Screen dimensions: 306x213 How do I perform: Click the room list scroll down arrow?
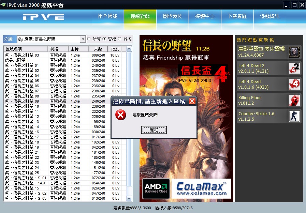point(129,199)
